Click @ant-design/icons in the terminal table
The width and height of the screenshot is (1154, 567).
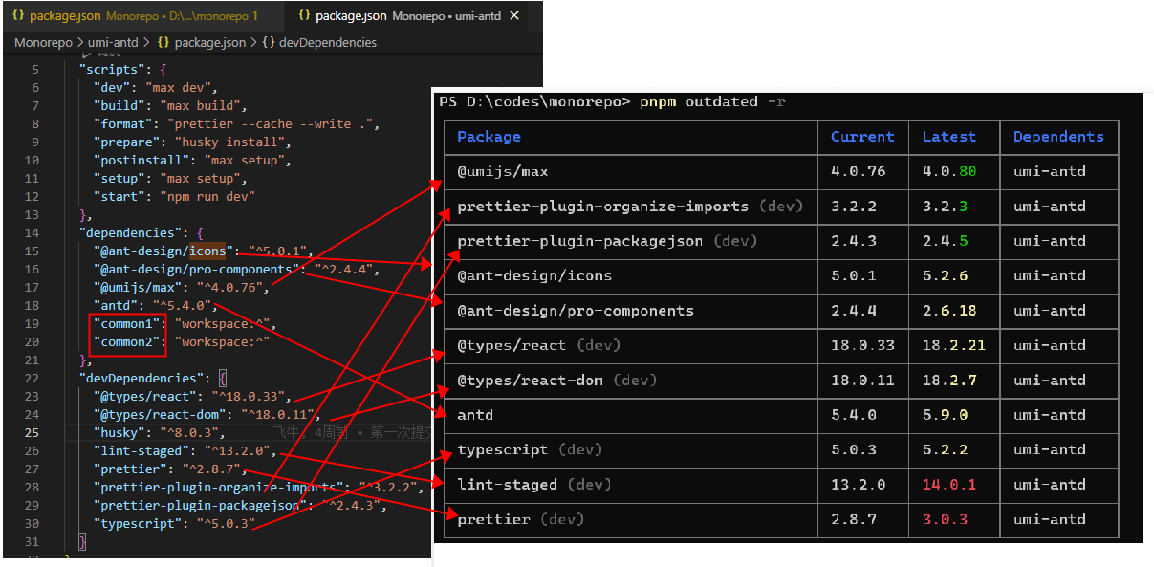[534, 275]
